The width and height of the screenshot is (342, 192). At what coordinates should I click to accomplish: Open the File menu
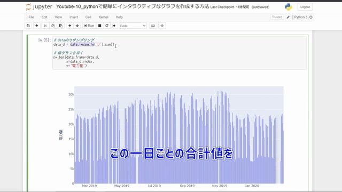click(x=31, y=17)
